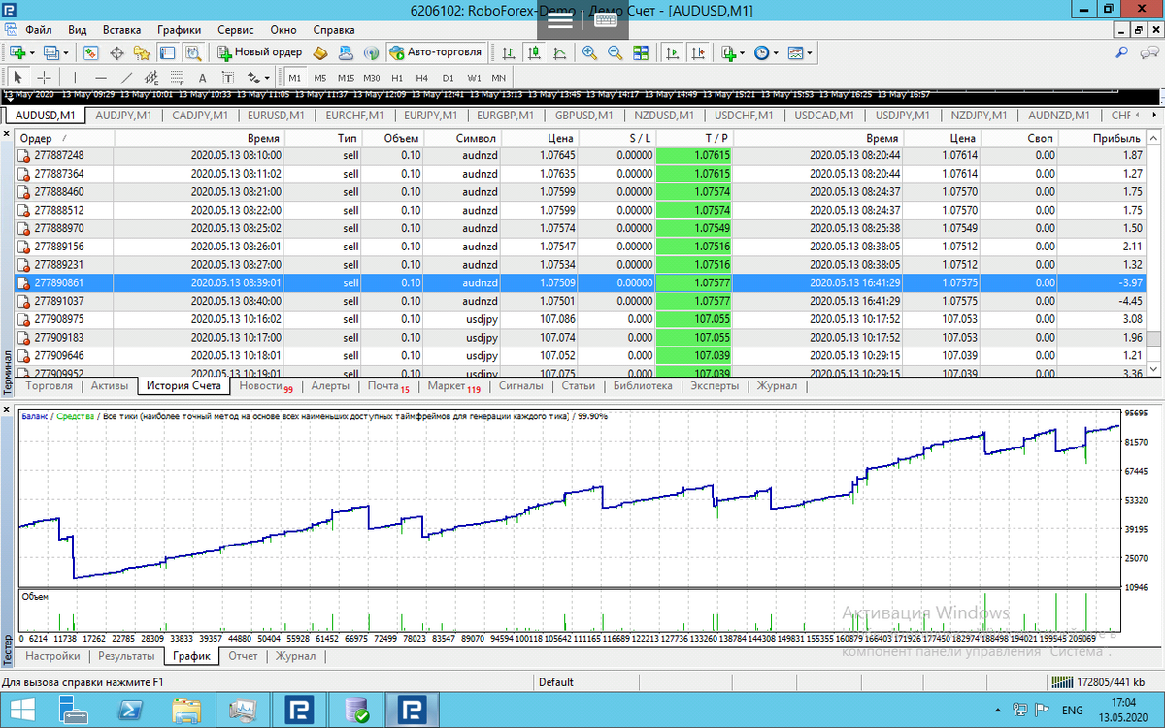Click the signals broadcast icon
This screenshot has height=728, width=1165.
coord(371,52)
